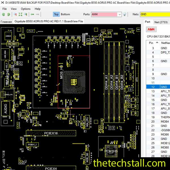Click the AM4 CPU socket pin grid
Screen dimensions: 170x170
74,82
